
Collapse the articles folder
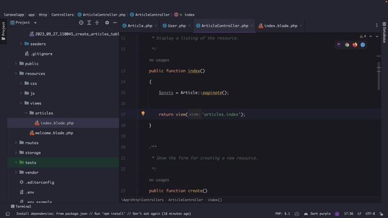click(26, 113)
